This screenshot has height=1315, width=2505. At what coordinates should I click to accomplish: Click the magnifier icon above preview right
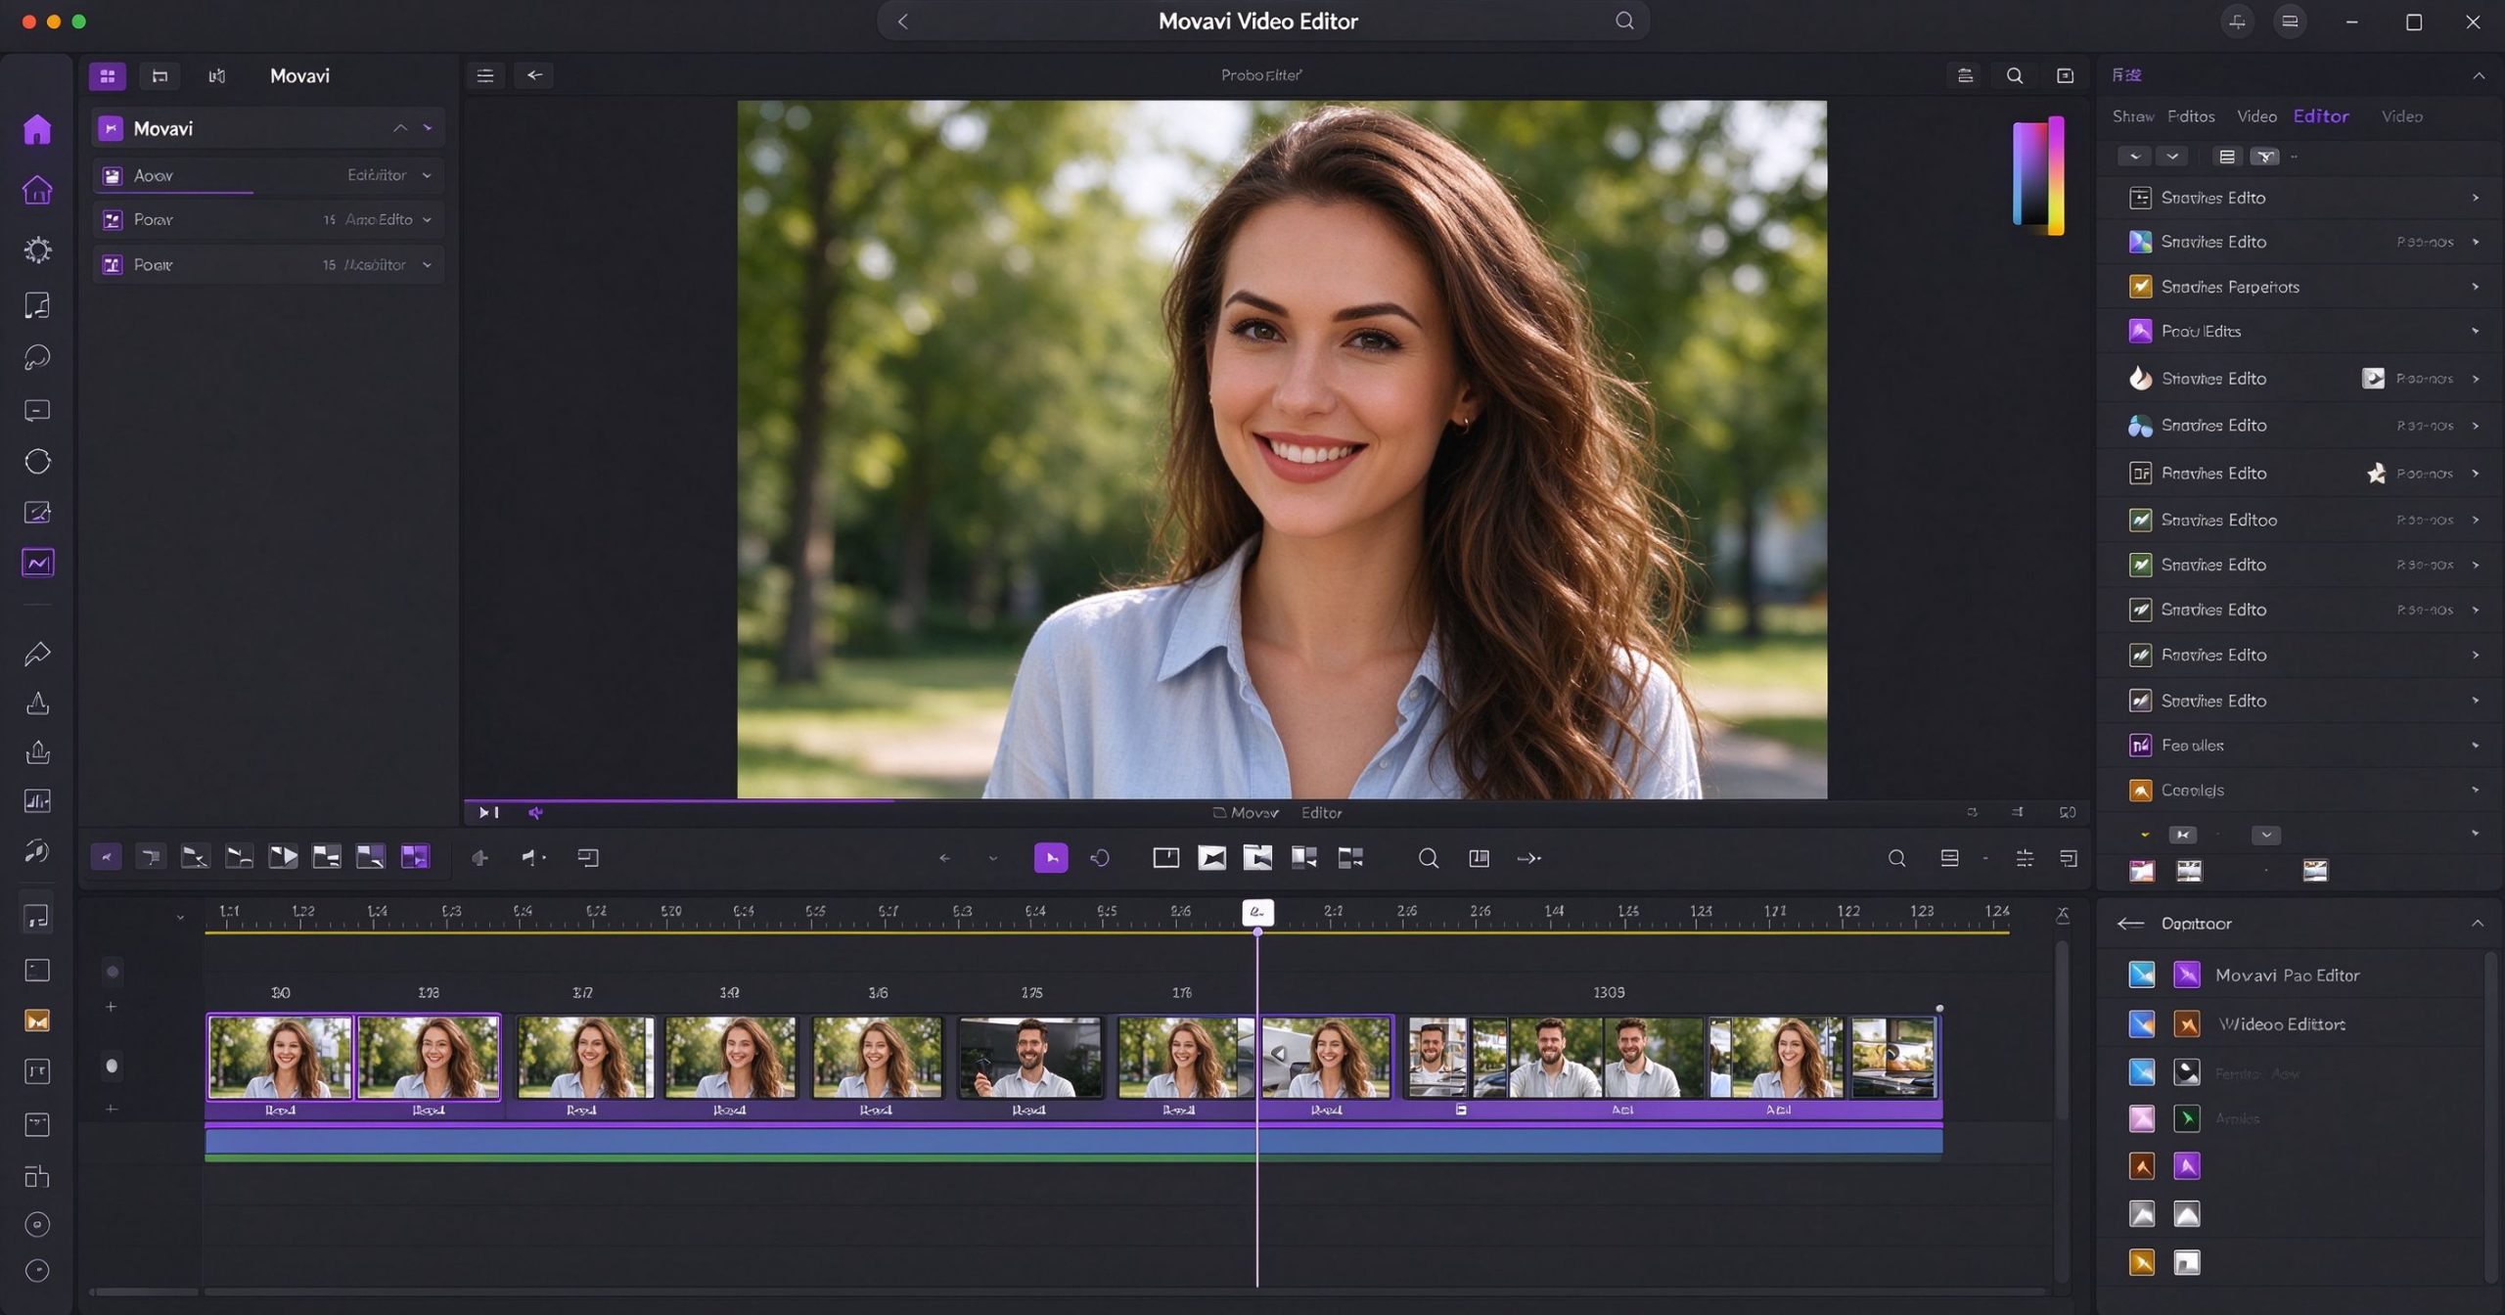coord(2014,75)
